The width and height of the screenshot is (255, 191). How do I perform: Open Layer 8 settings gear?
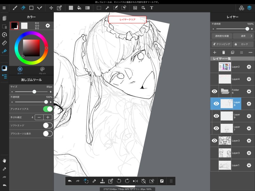point(249,104)
